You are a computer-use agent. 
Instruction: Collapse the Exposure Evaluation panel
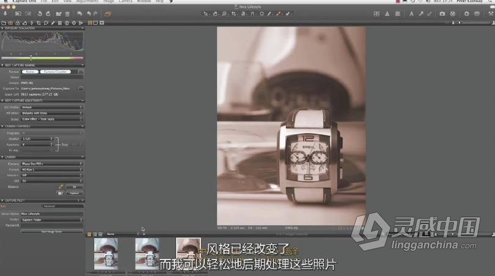(2, 28)
